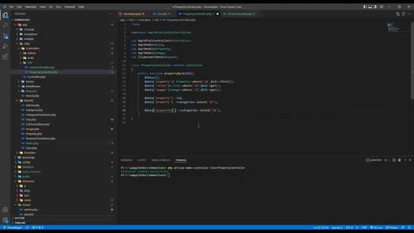
Task: Open Controller.php in Explorer tree
Action: pos(63,77)
